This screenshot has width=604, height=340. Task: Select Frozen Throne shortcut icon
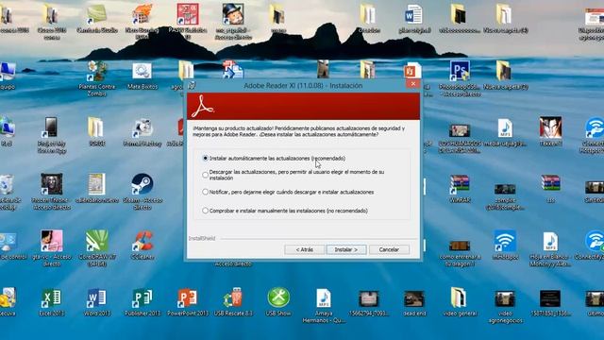tap(52, 192)
